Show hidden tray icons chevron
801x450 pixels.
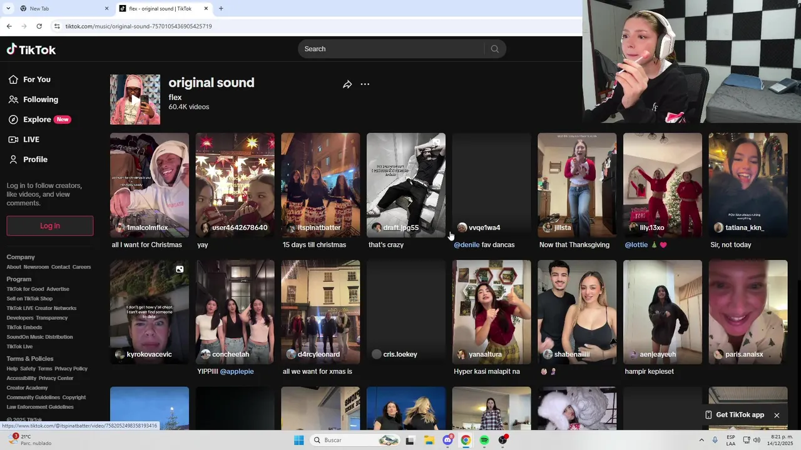coord(701,440)
